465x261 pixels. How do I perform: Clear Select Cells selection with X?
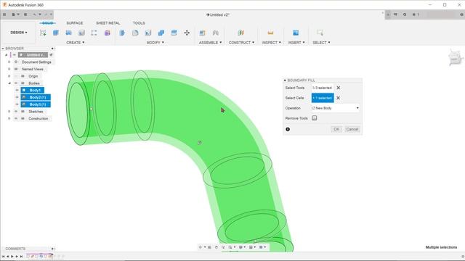(x=338, y=98)
